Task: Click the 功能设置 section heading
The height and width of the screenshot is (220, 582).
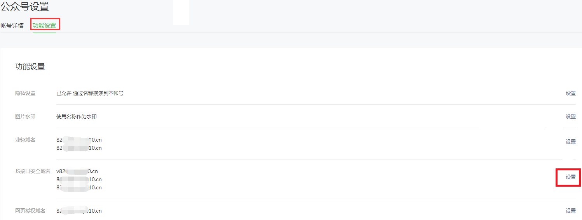Action: pos(30,66)
